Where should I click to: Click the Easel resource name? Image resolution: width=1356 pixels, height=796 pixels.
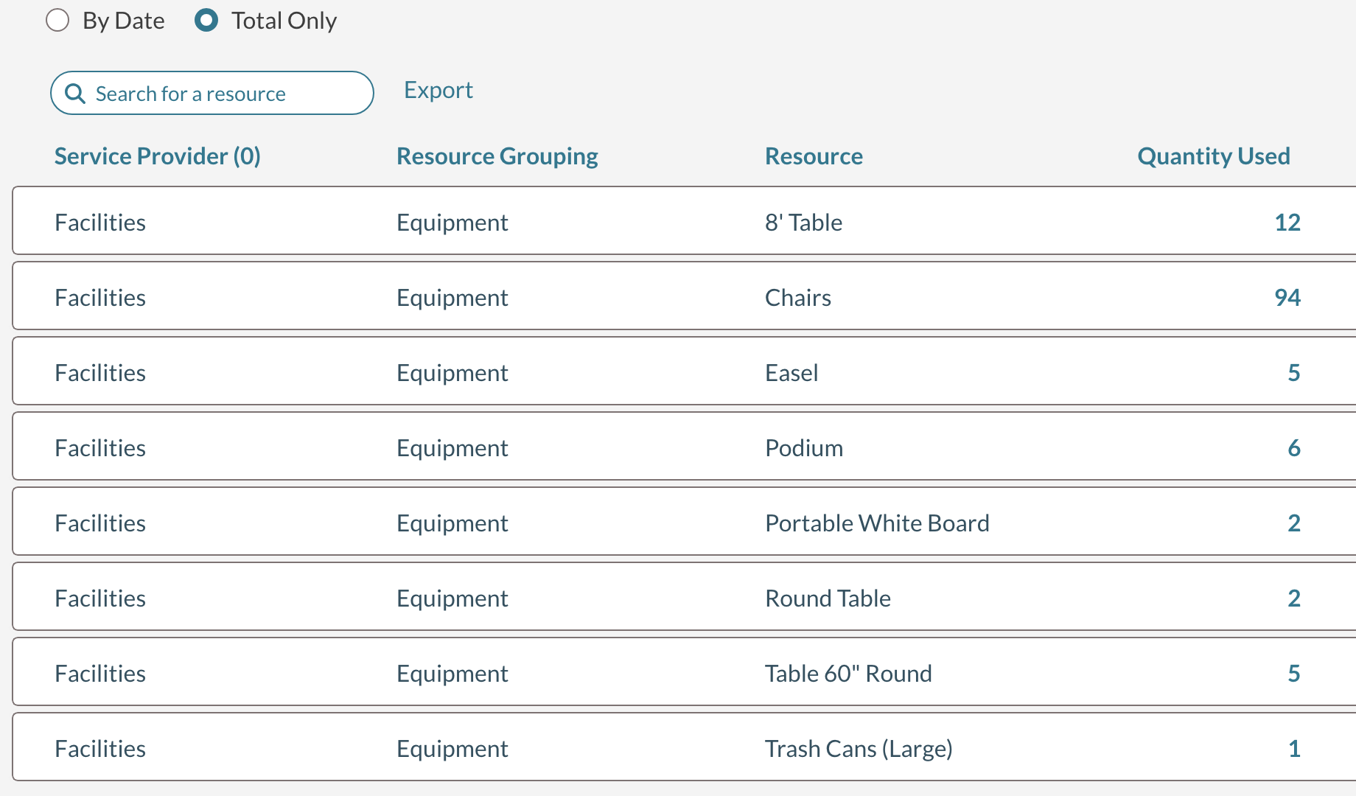pyautogui.click(x=791, y=372)
